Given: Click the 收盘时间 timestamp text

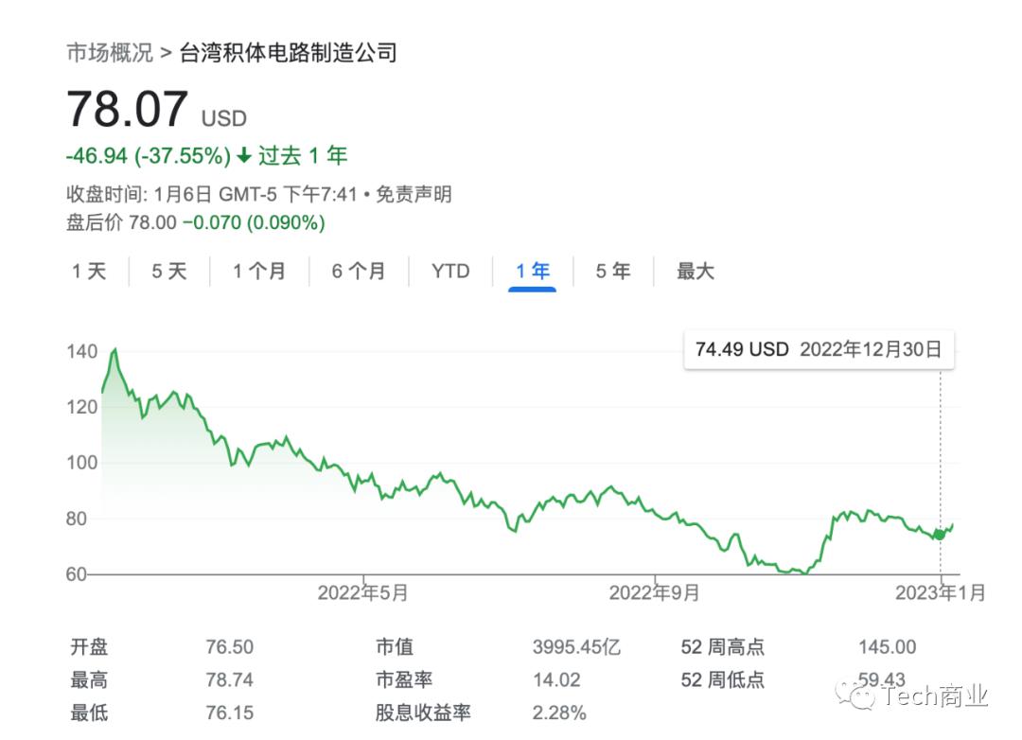Looking at the screenshot, I should pos(212,194).
